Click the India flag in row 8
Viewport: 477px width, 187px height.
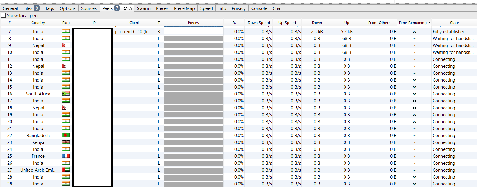click(66, 38)
